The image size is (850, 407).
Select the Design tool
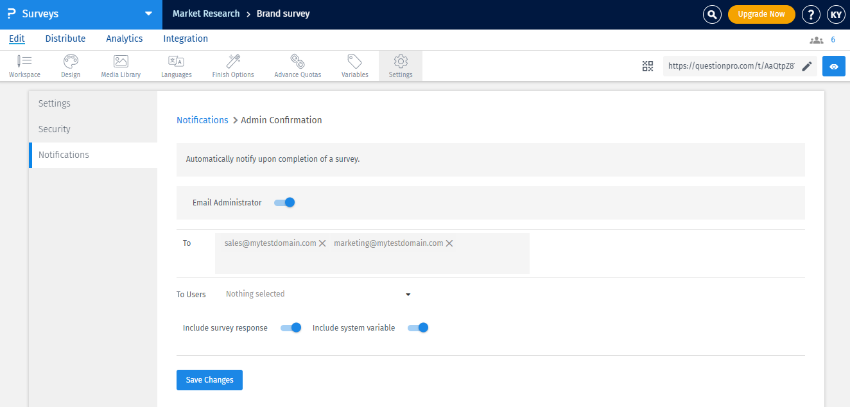pos(71,65)
